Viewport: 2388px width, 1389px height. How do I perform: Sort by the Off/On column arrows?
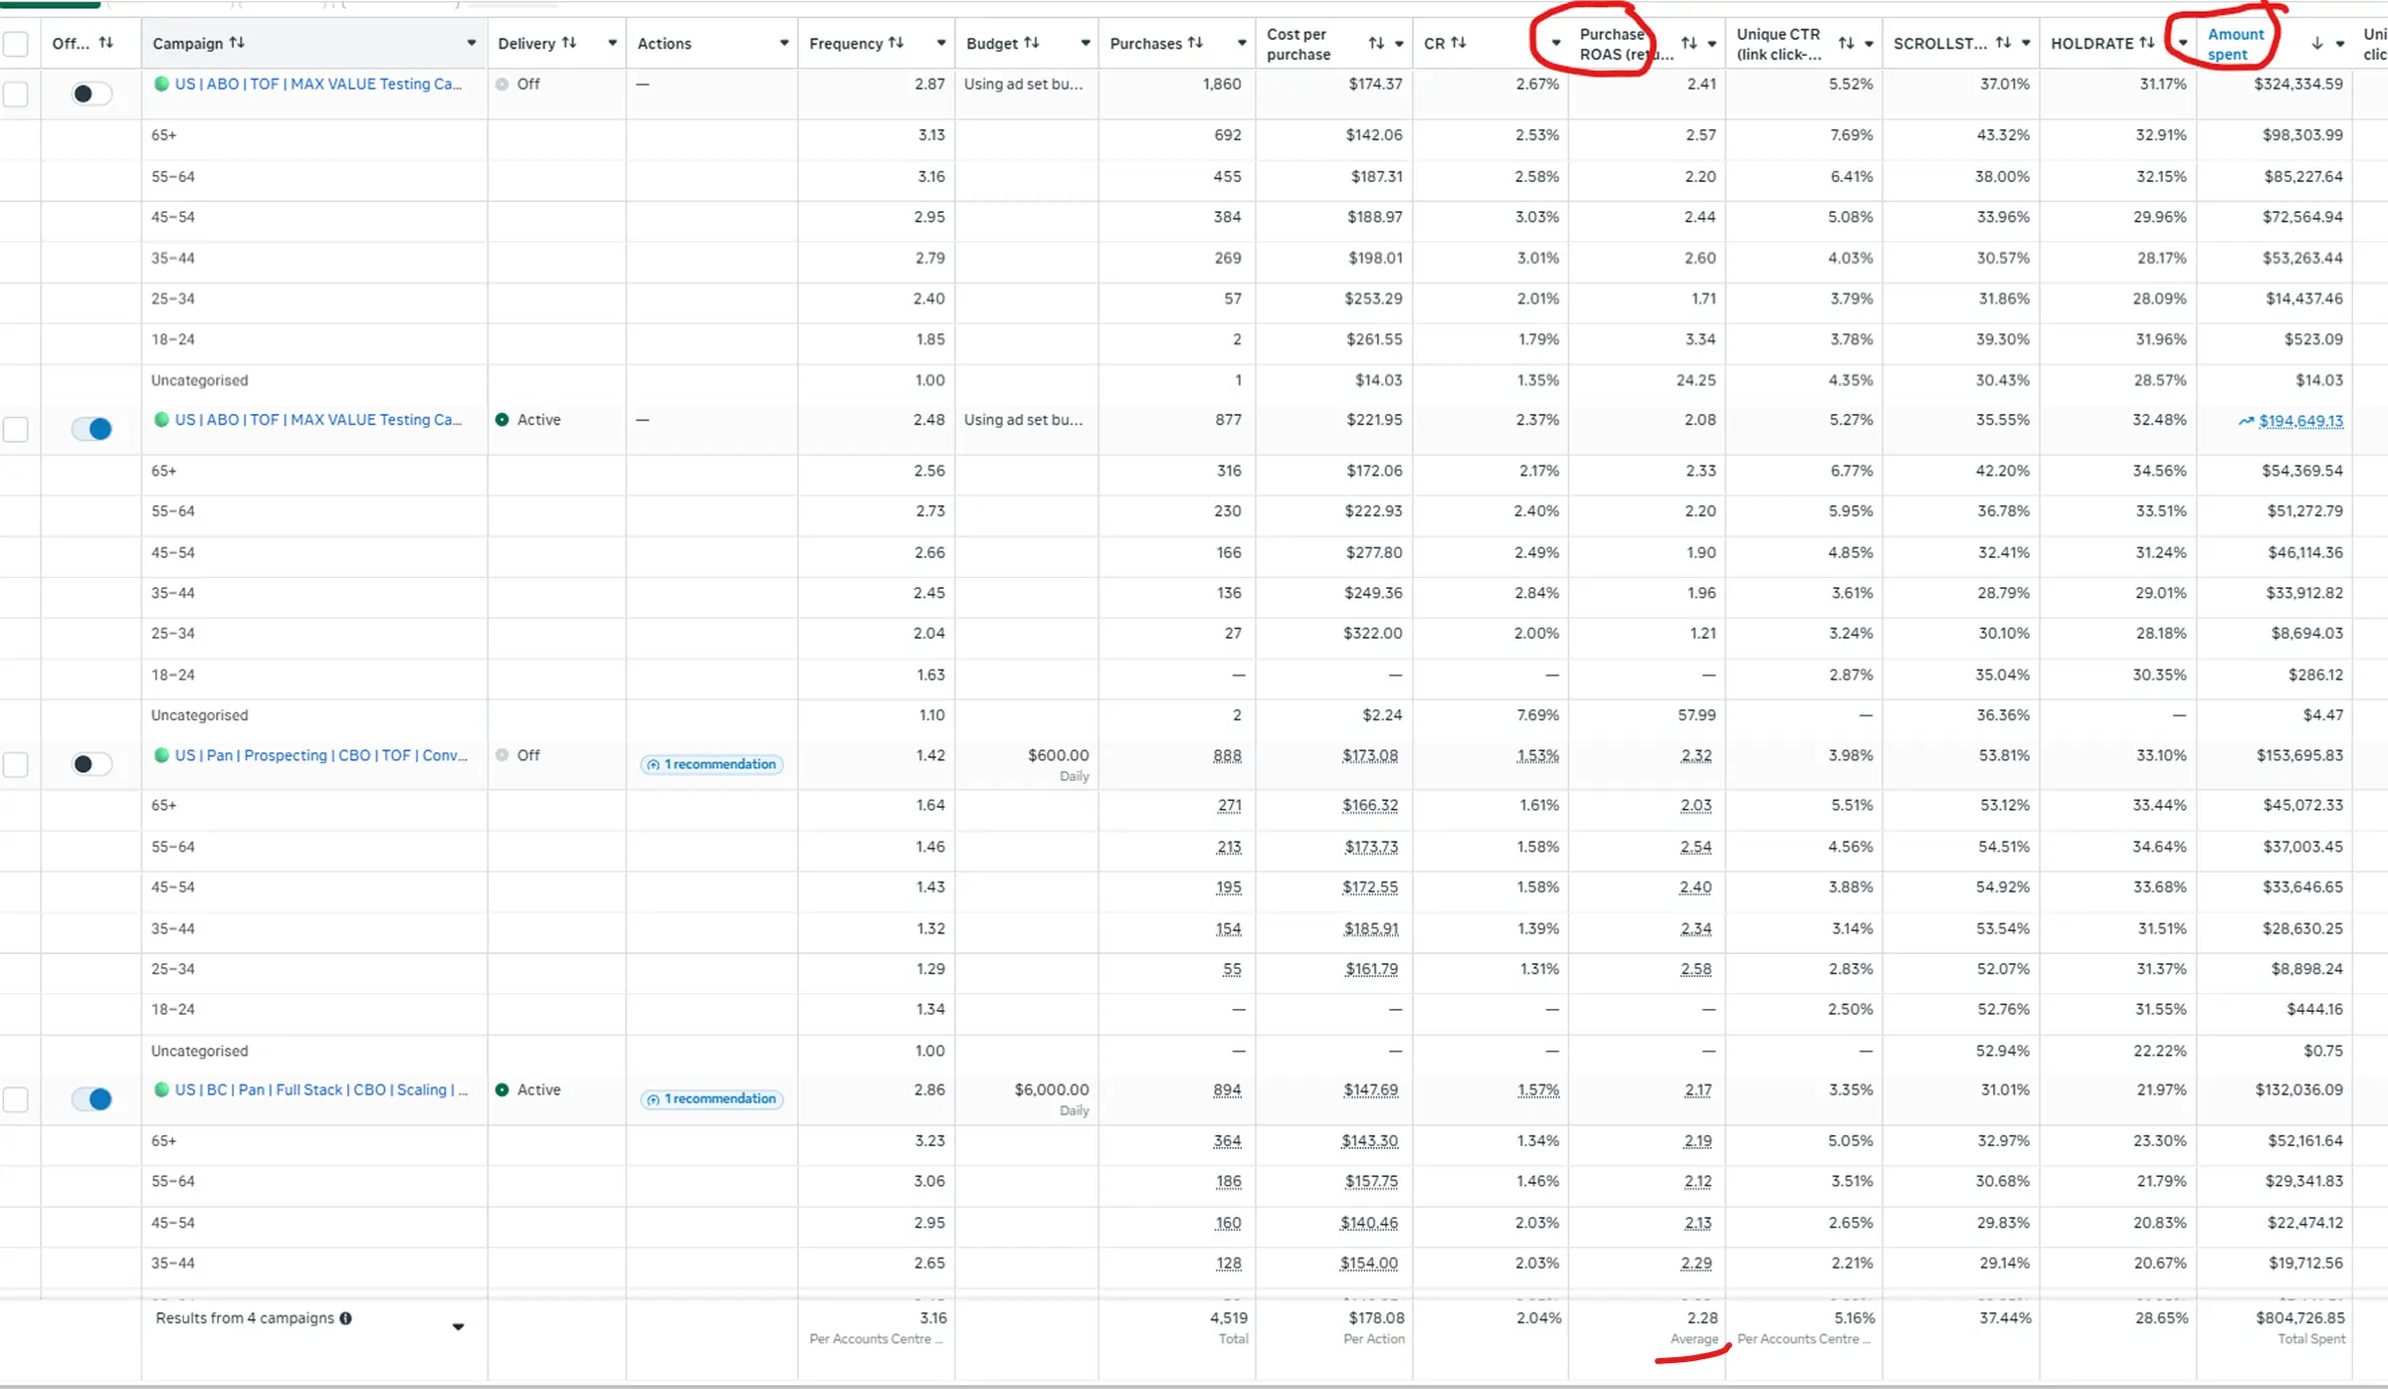105,43
